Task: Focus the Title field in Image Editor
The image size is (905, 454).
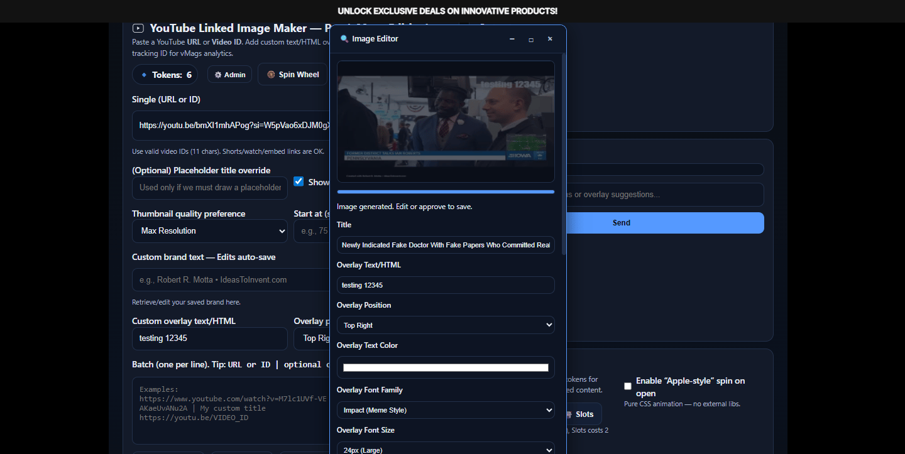Action: tap(446, 245)
